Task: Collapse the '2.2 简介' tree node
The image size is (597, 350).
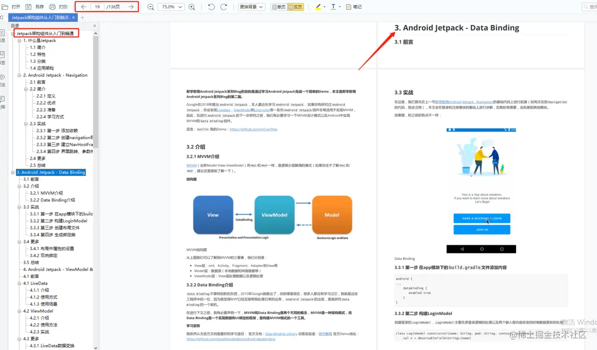Action: pyautogui.click(x=26, y=89)
